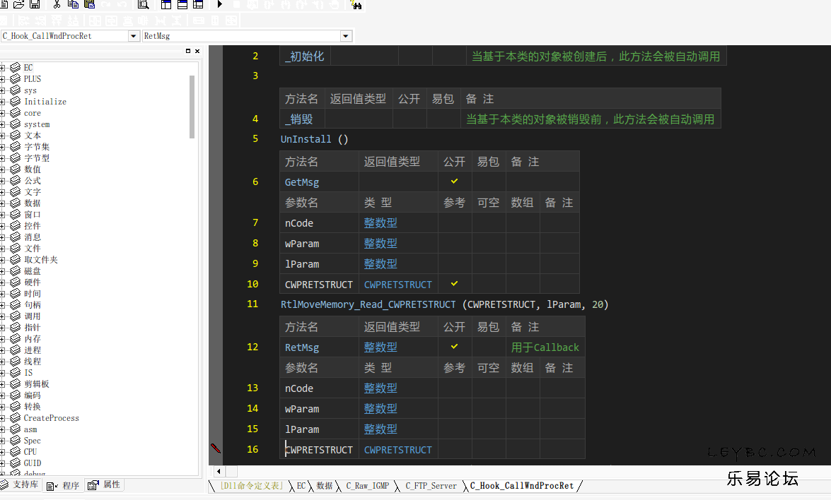
Task: Click the RetMsg method name cell
Action: (319, 347)
